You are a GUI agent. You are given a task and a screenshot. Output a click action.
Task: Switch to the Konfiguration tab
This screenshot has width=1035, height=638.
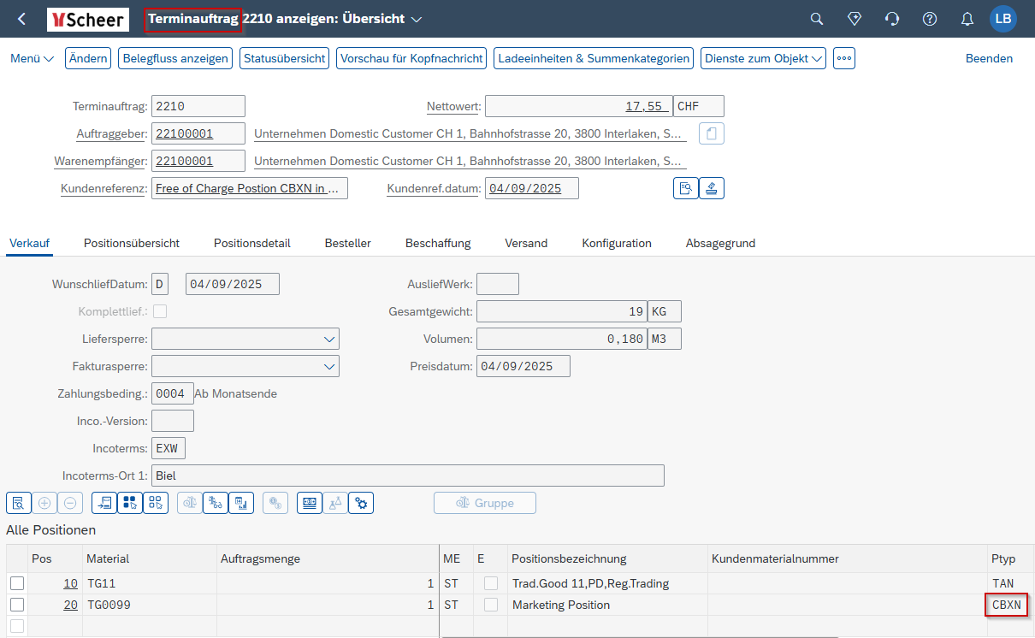[617, 243]
